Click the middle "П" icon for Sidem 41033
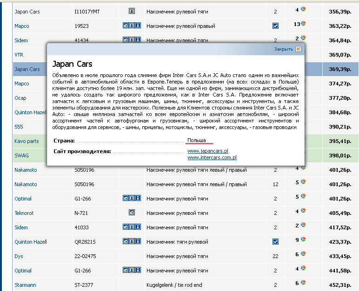This screenshot has height=291, width=359. point(132,227)
